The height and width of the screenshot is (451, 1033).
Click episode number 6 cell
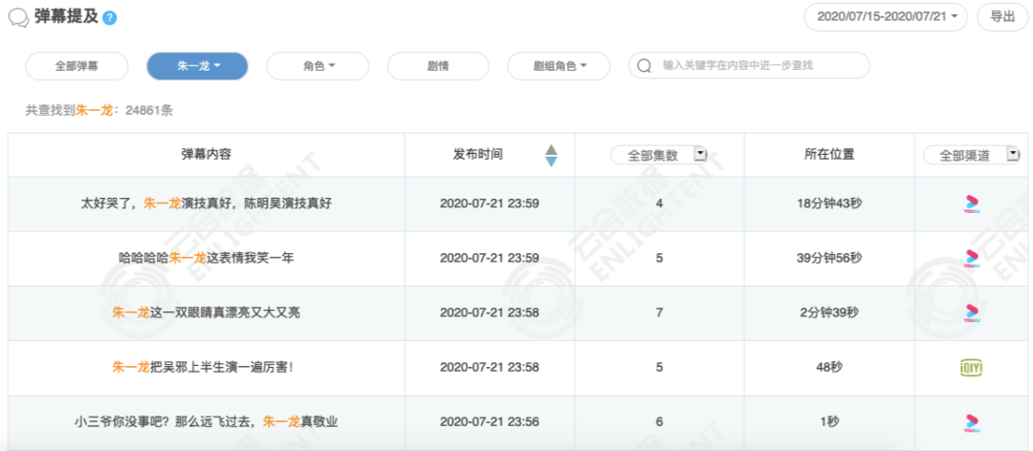[x=659, y=422]
